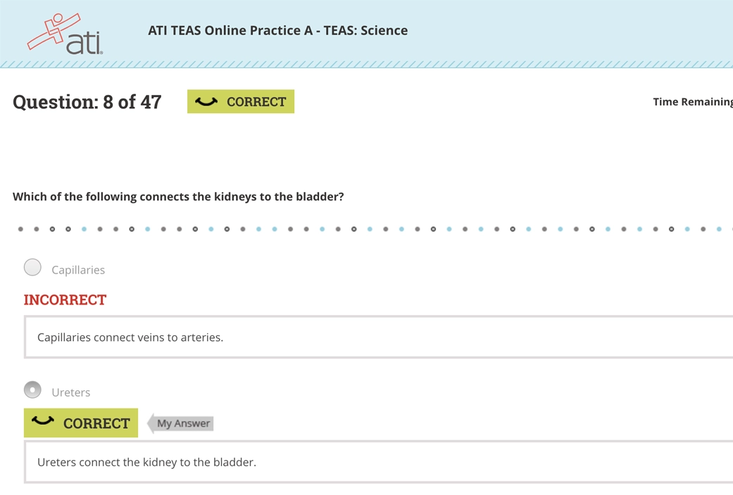Click the question text about kidneys and bladder
The image size is (733, 495).
(x=177, y=196)
